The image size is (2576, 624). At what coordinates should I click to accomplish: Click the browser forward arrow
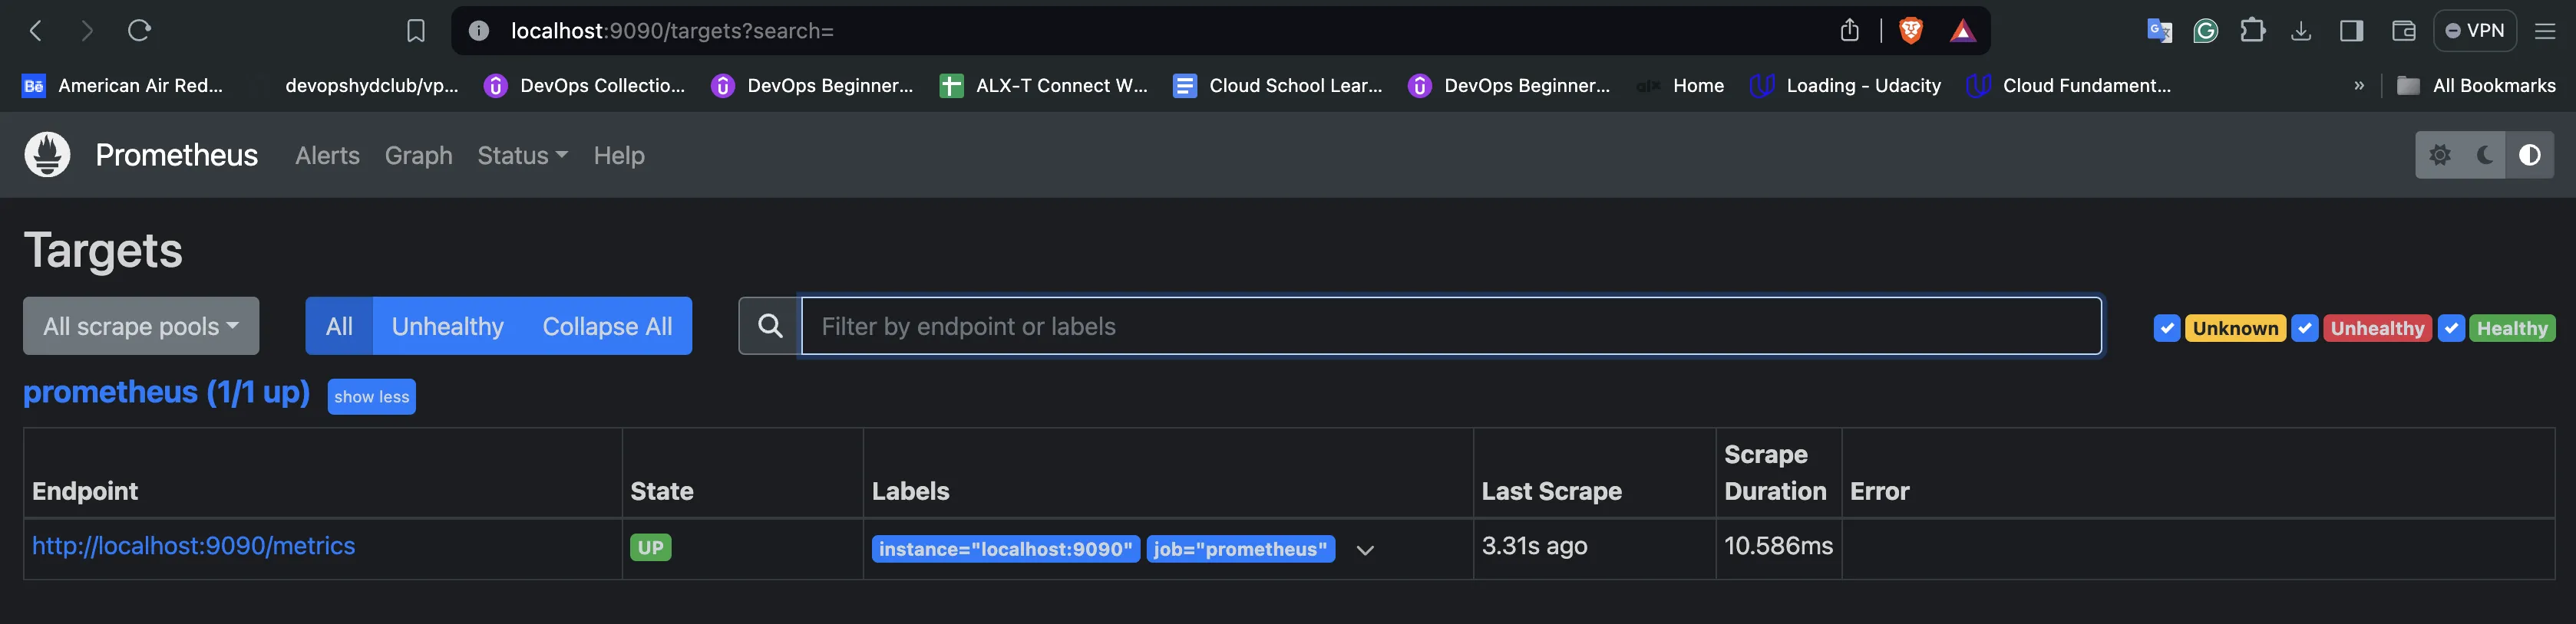pyautogui.click(x=87, y=31)
